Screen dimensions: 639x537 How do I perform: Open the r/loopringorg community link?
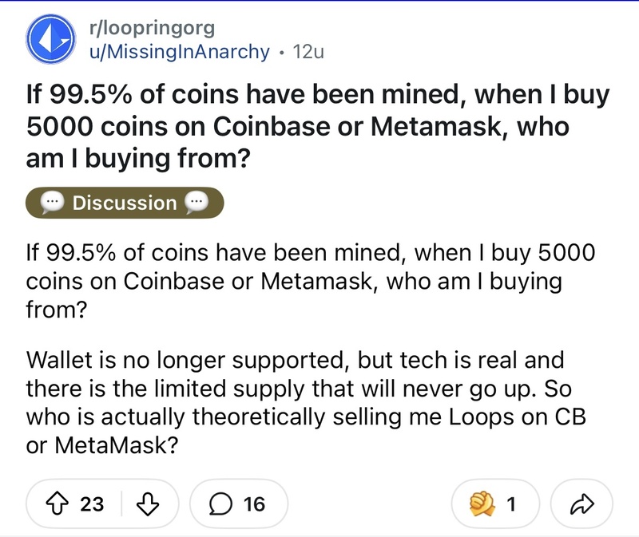click(152, 28)
